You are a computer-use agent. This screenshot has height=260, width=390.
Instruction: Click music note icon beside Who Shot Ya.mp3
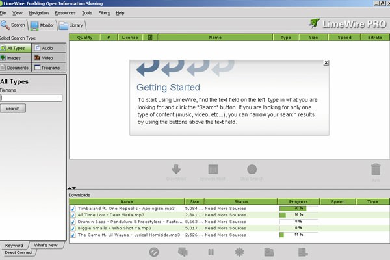click(73, 228)
